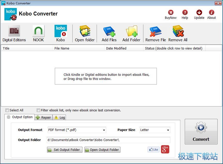This screenshot has width=223, height=164.
Task: Import ebooks from NOOK
Action: point(39,34)
